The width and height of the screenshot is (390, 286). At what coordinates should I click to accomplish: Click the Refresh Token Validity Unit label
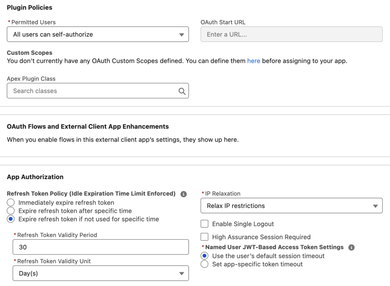54,261
